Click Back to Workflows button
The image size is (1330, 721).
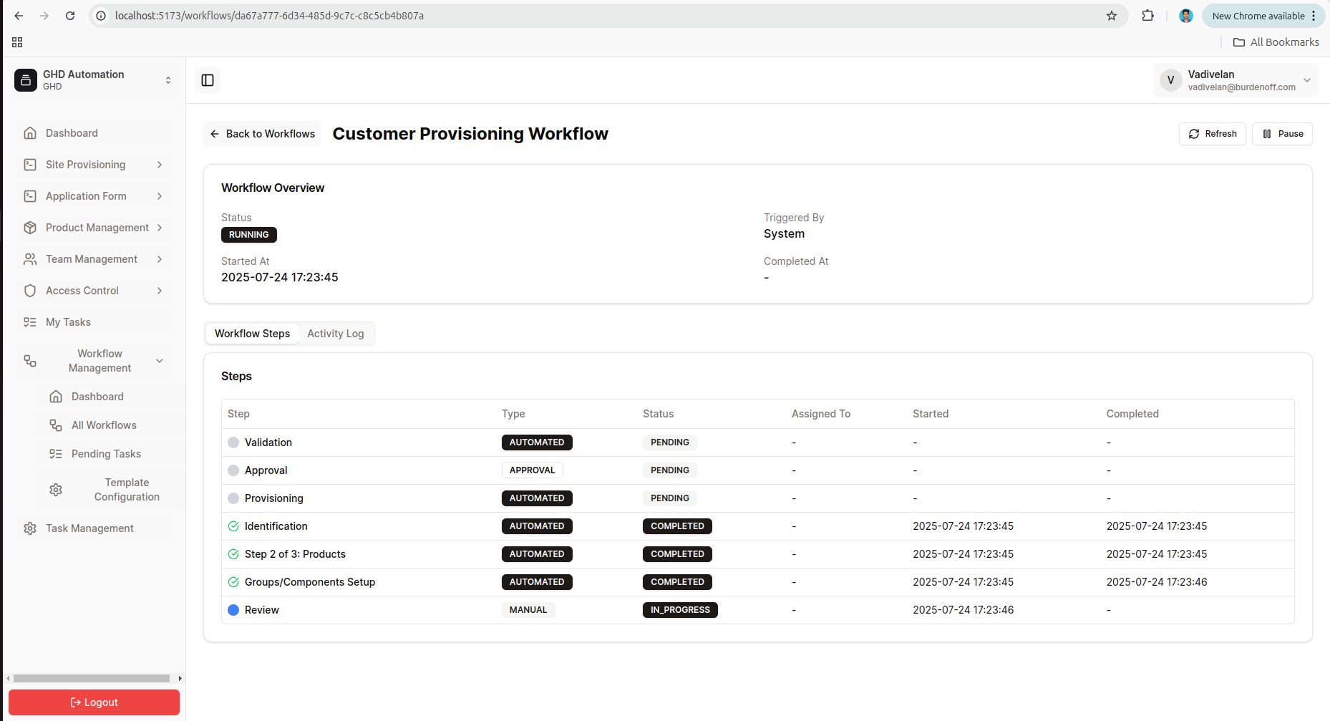[263, 134]
